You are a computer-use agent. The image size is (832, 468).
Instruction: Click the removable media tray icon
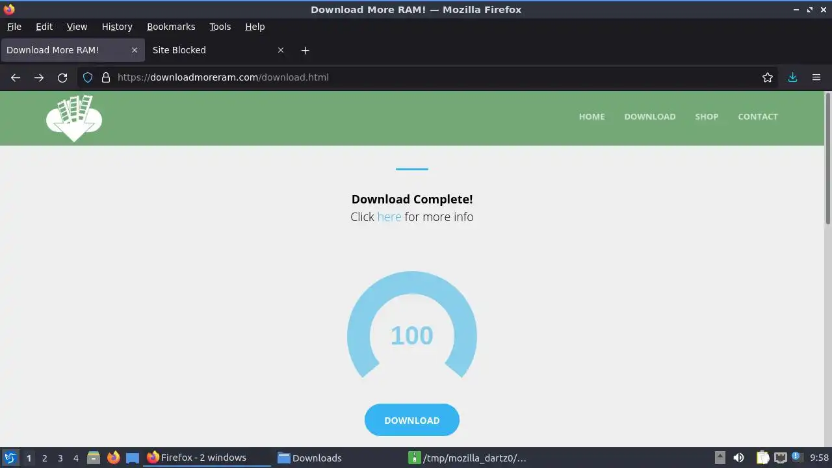point(720,458)
